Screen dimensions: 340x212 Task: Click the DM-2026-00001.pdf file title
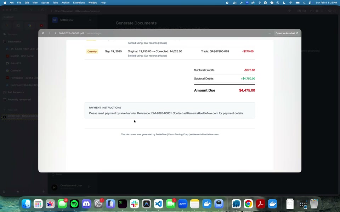click(71, 33)
